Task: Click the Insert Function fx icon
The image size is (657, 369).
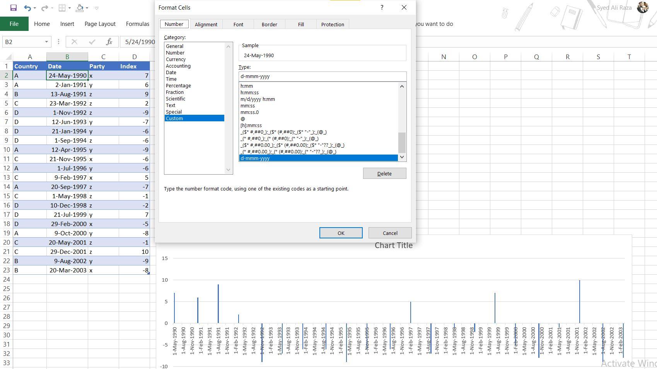Action: pos(109,42)
